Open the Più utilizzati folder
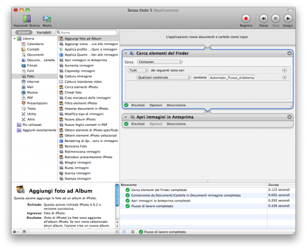The height and width of the screenshot is (250, 307). pyautogui.click(x=32, y=125)
